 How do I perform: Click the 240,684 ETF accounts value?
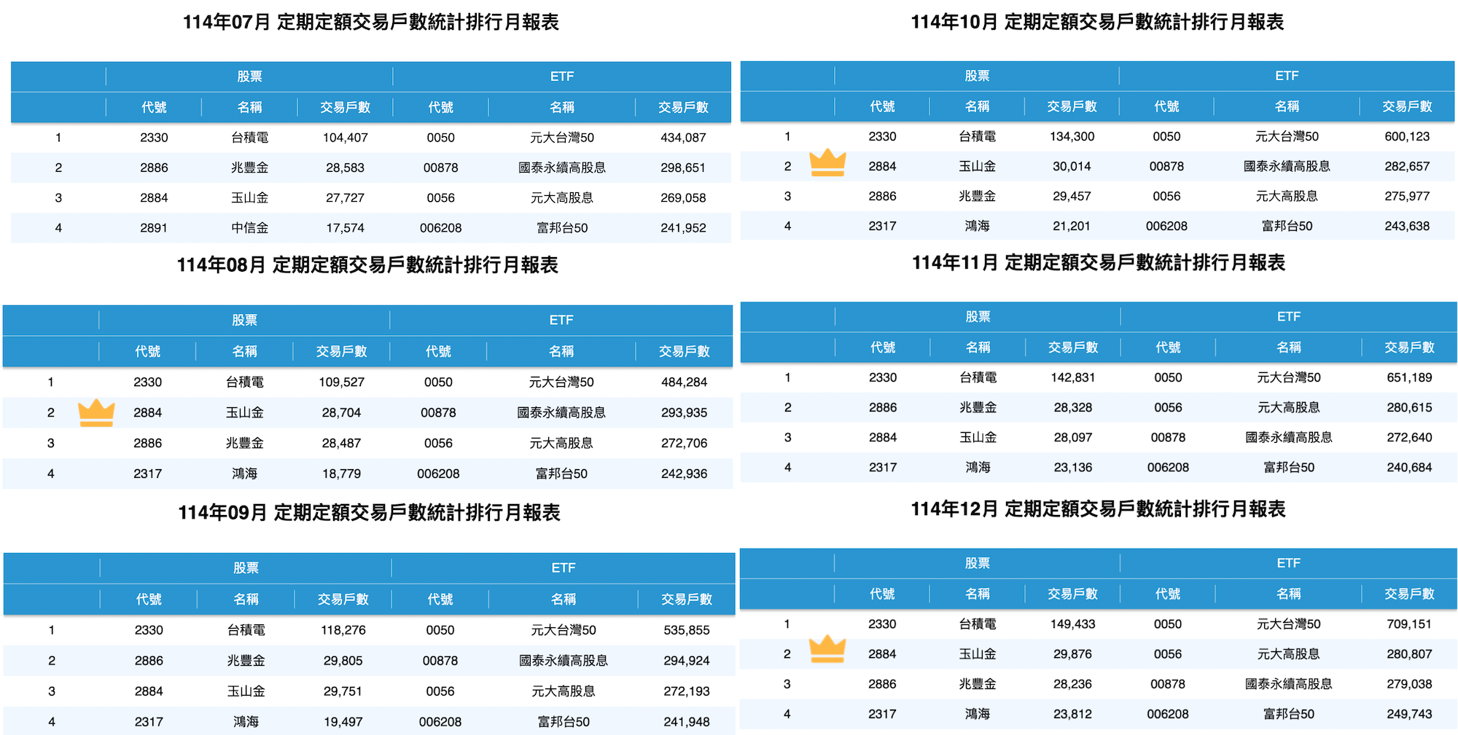pyautogui.click(x=1409, y=467)
